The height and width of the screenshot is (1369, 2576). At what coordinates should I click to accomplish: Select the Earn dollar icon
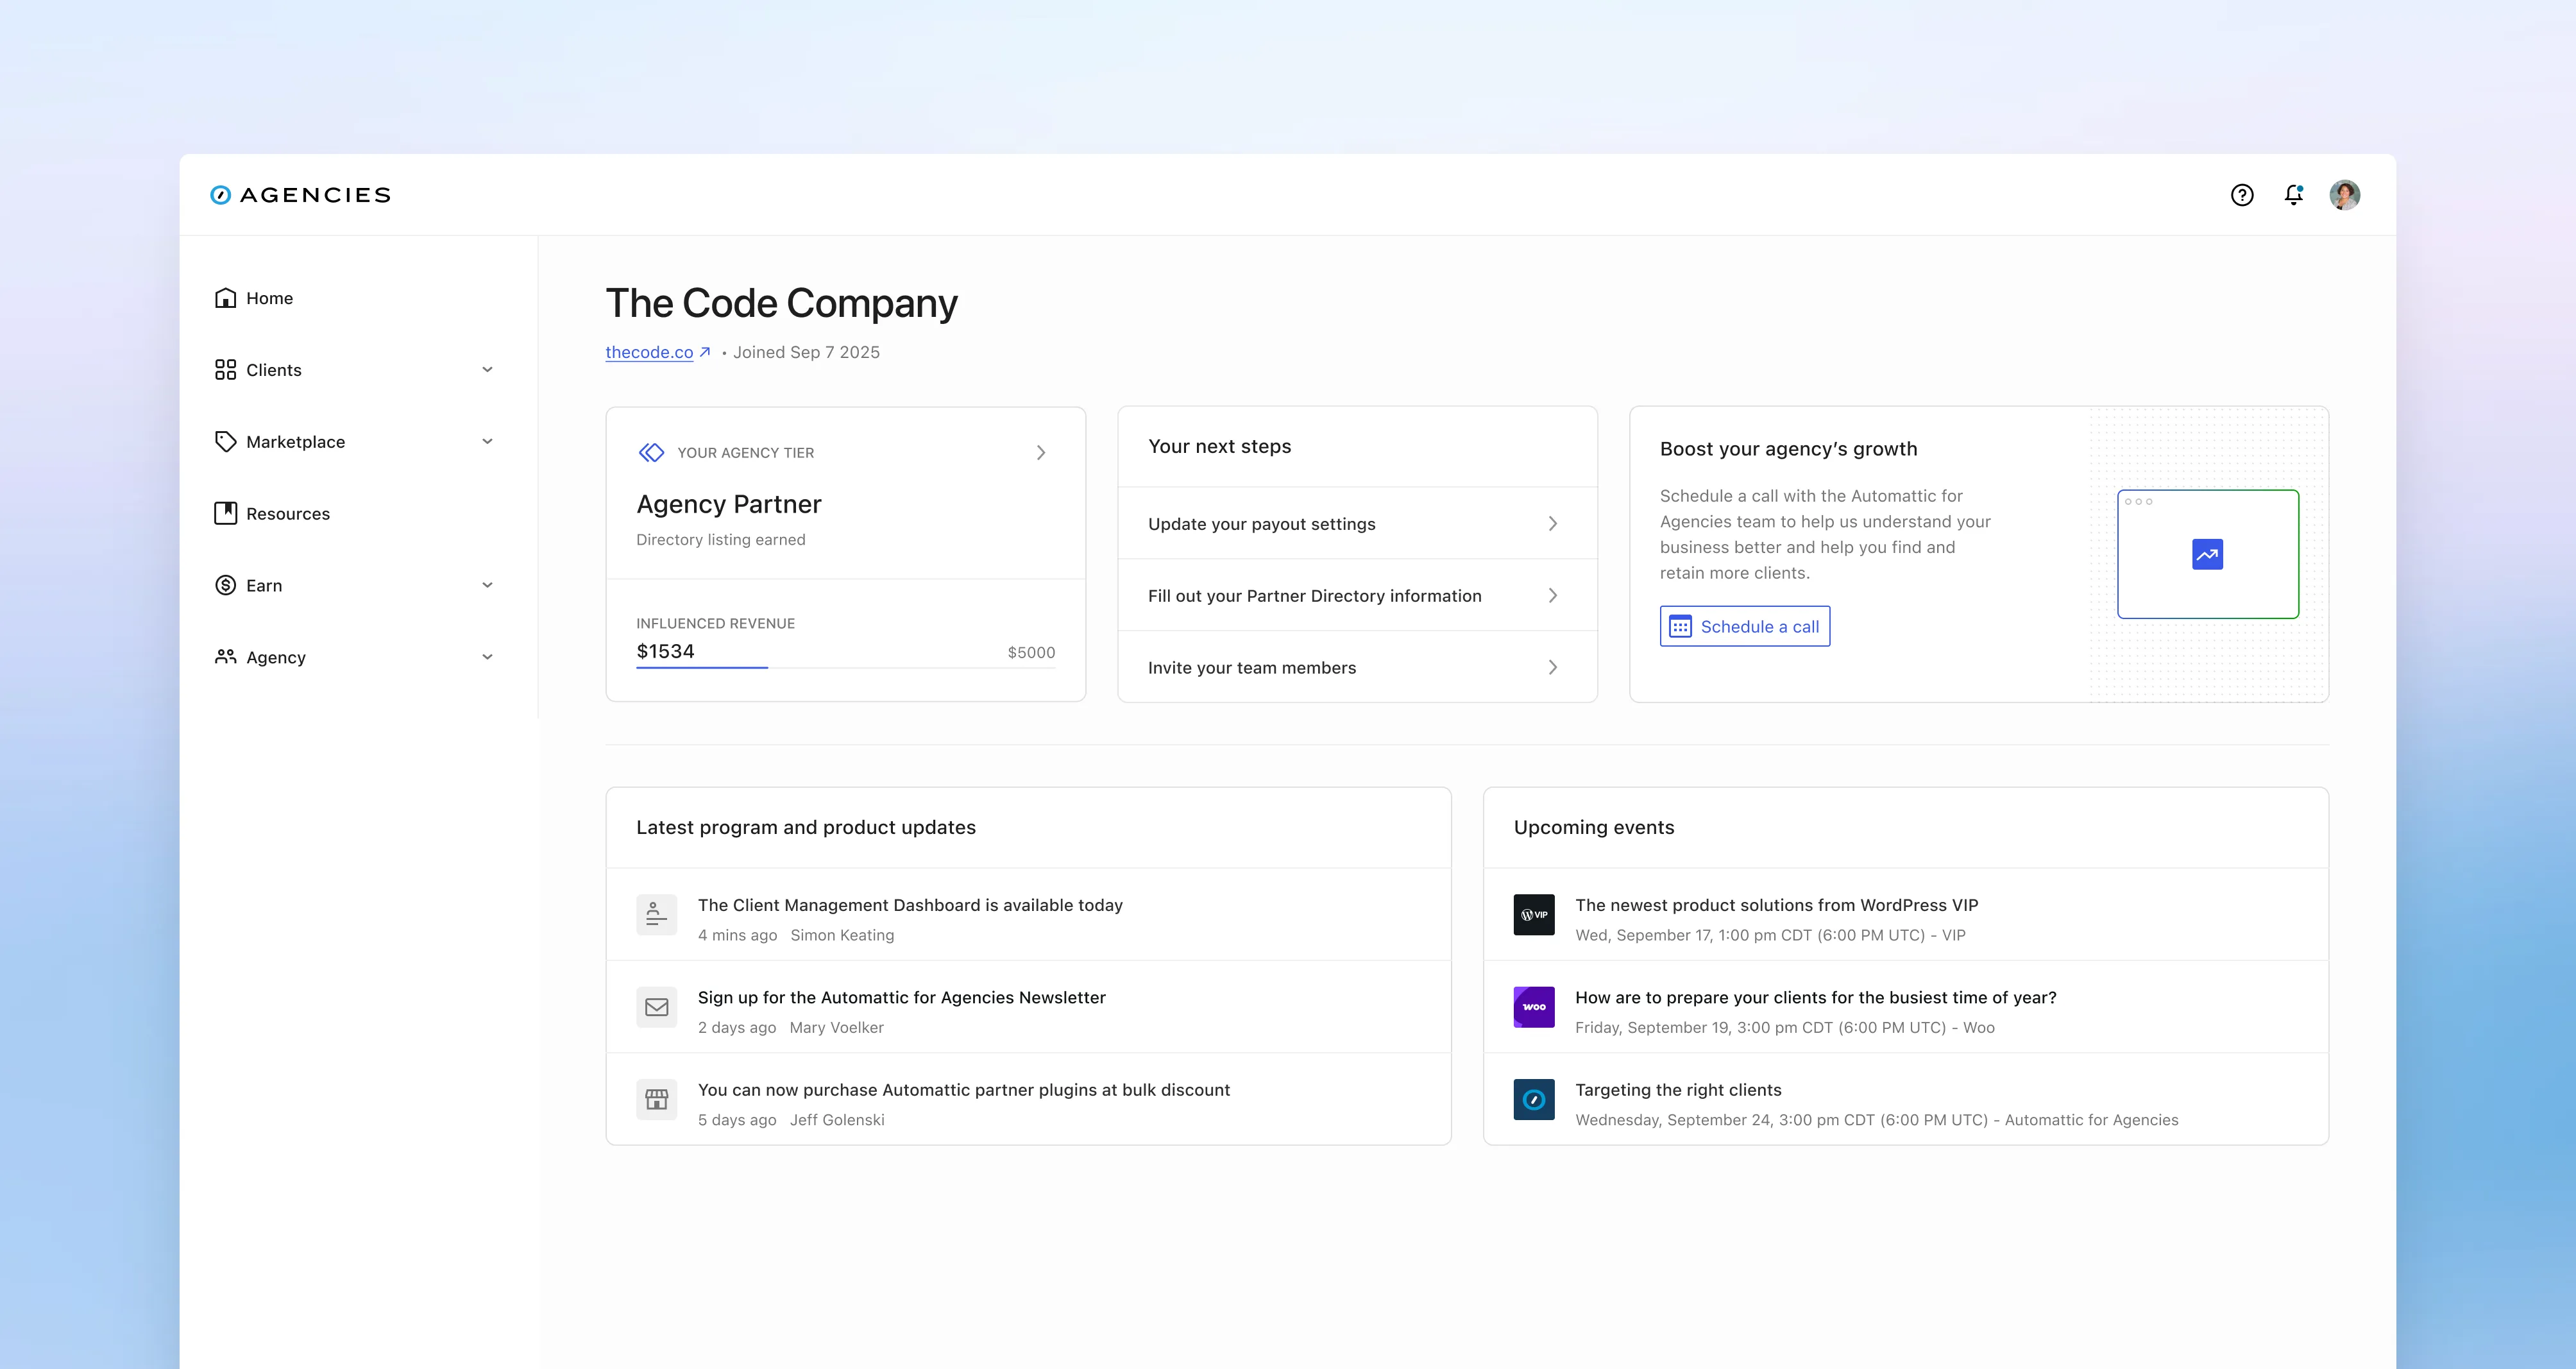click(226, 585)
